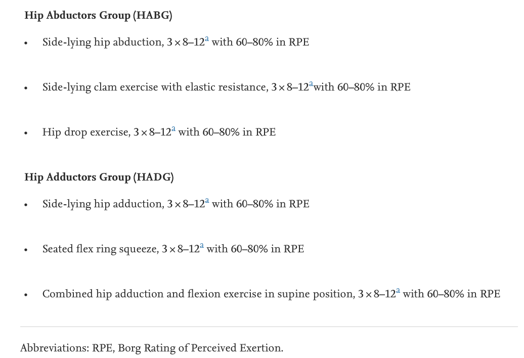Click the bullet before Hip drop exercise
524x358 pixels.
(x=26, y=133)
